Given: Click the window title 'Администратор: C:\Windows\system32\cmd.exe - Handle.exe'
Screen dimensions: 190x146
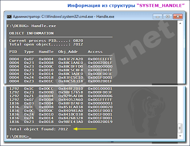Looking at the screenshot, I should pyautogui.click(x=64, y=17).
